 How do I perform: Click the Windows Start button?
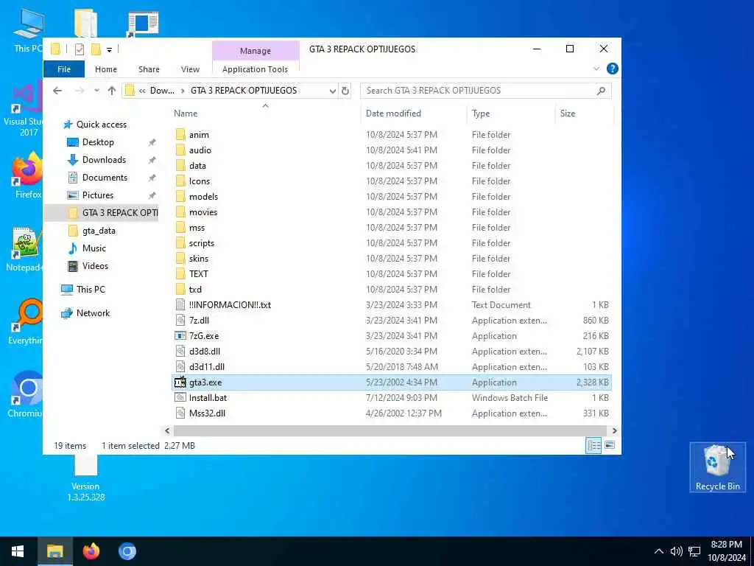click(x=18, y=551)
